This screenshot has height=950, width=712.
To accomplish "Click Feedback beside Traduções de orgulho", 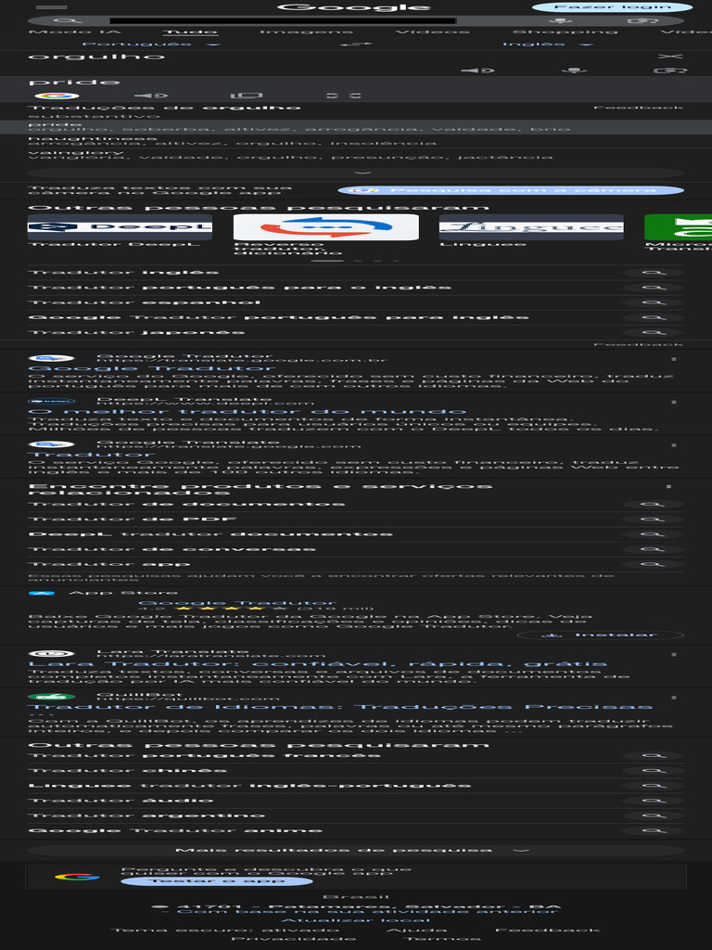I will (638, 108).
